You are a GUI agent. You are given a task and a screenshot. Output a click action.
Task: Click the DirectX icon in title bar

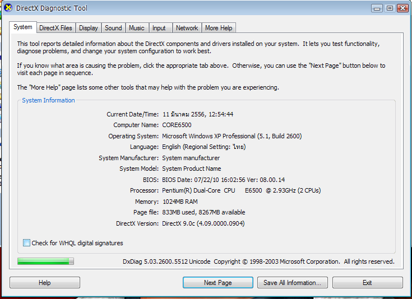click(8, 8)
